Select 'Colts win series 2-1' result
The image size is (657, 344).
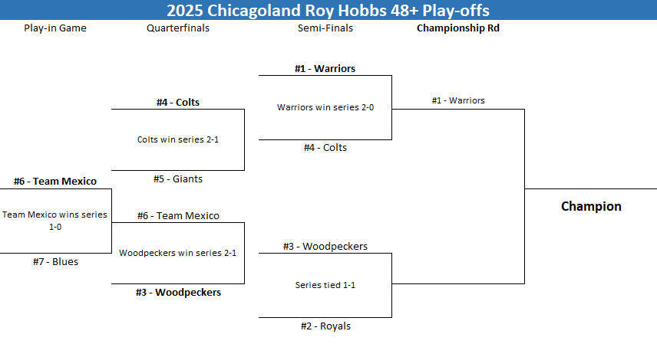coord(178,139)
